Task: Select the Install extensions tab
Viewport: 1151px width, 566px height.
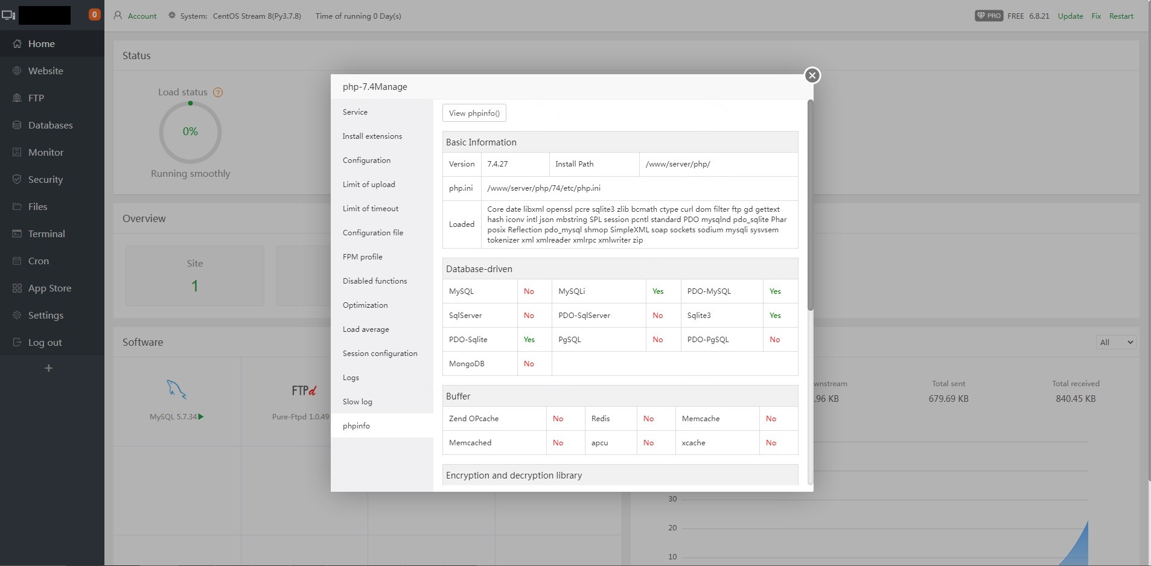Action: 372,136
